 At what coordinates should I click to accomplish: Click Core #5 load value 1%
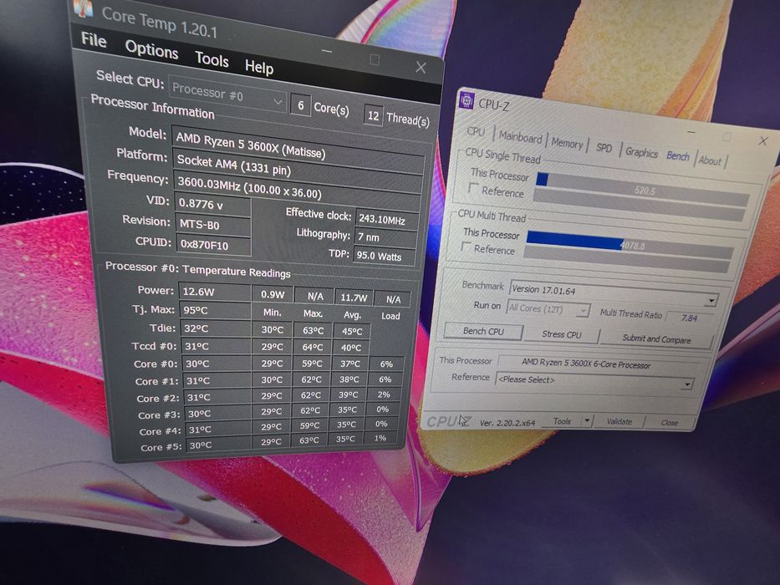[380, 438]
